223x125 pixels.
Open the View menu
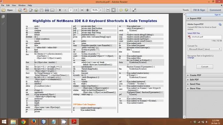click(14, 6)
